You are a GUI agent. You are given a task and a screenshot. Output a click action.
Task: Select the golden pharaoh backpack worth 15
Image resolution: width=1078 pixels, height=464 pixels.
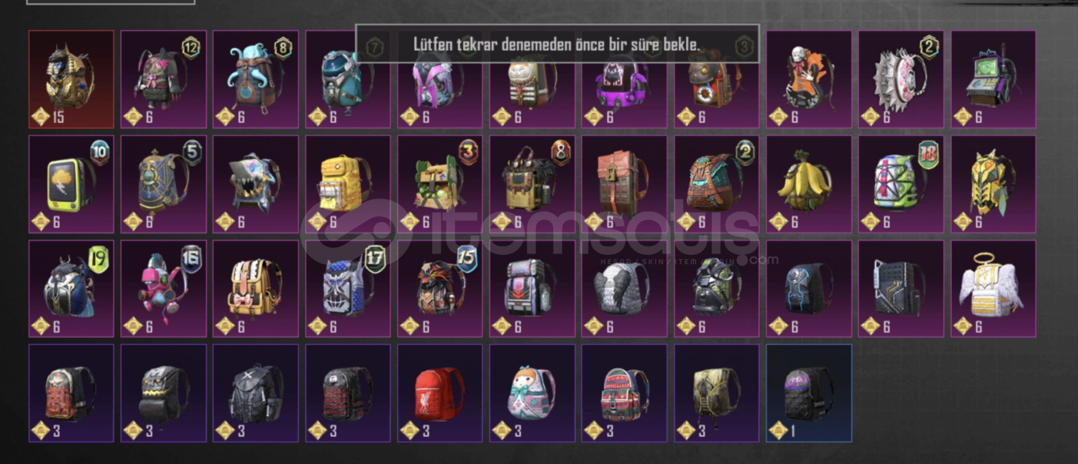point(71,80)
